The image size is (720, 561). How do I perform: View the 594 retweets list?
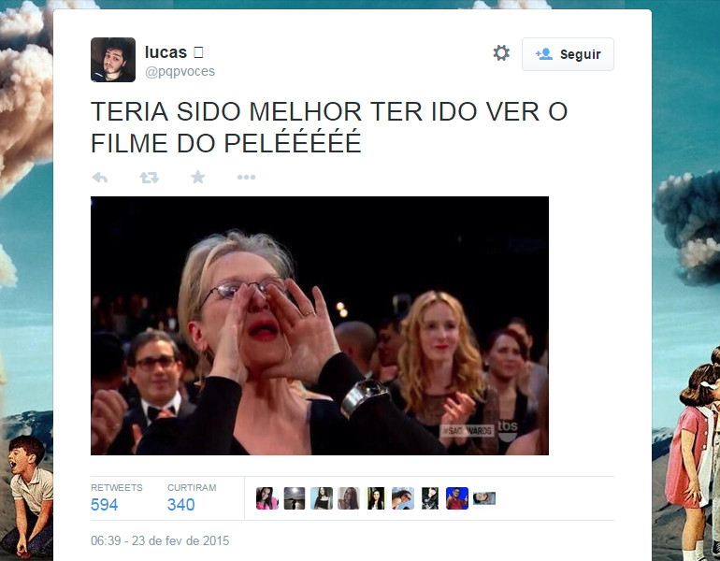click(x=116, y=498)
